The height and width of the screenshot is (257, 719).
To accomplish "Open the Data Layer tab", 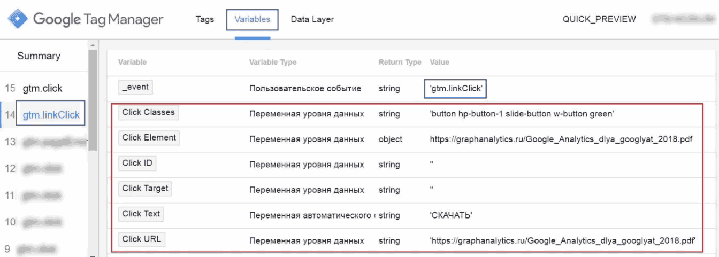I will tap(312, 19).
